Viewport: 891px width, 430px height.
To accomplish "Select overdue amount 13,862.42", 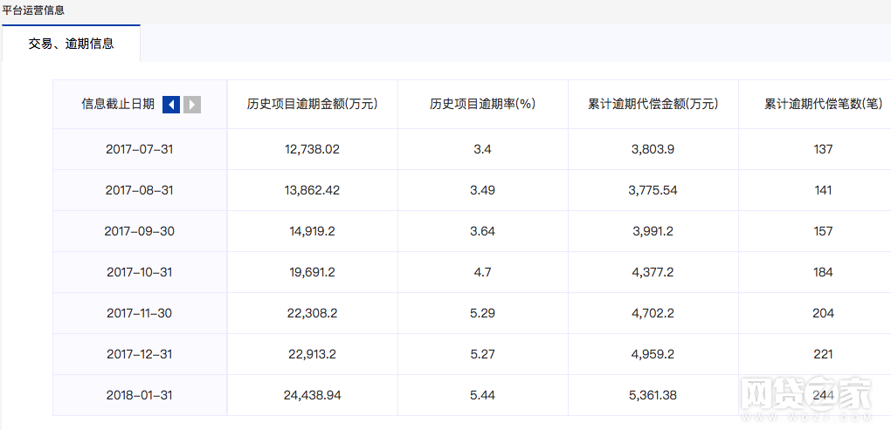I will 313,191.
